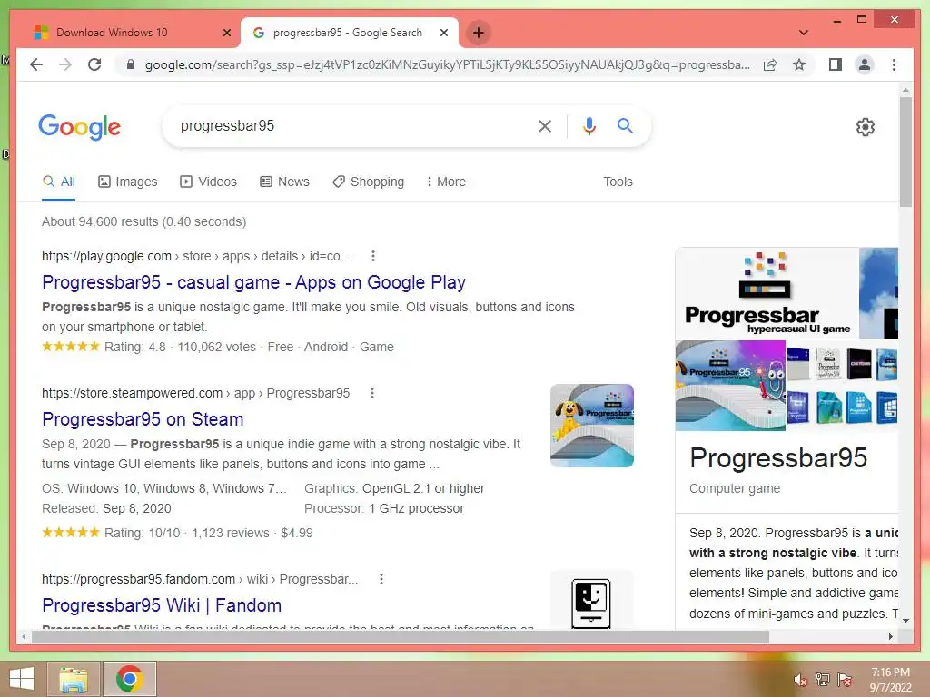Open File Explorer from taskbar

tap(73, 679)
